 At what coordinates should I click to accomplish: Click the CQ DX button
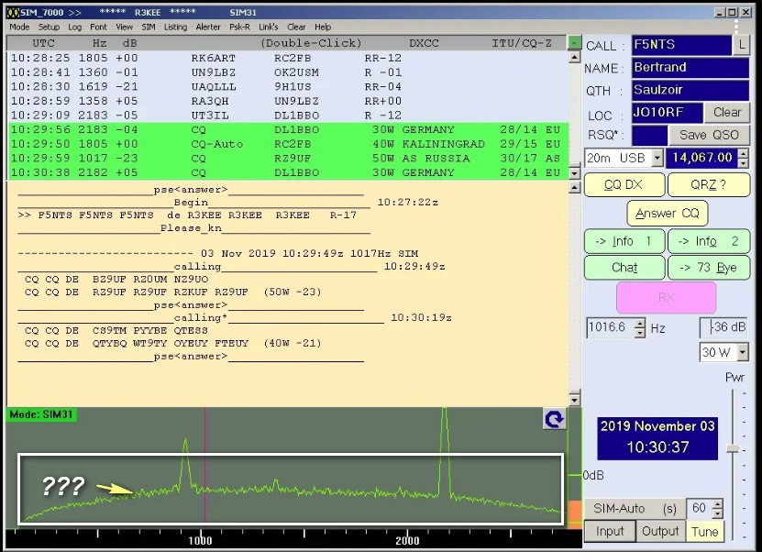pos(623,185)
